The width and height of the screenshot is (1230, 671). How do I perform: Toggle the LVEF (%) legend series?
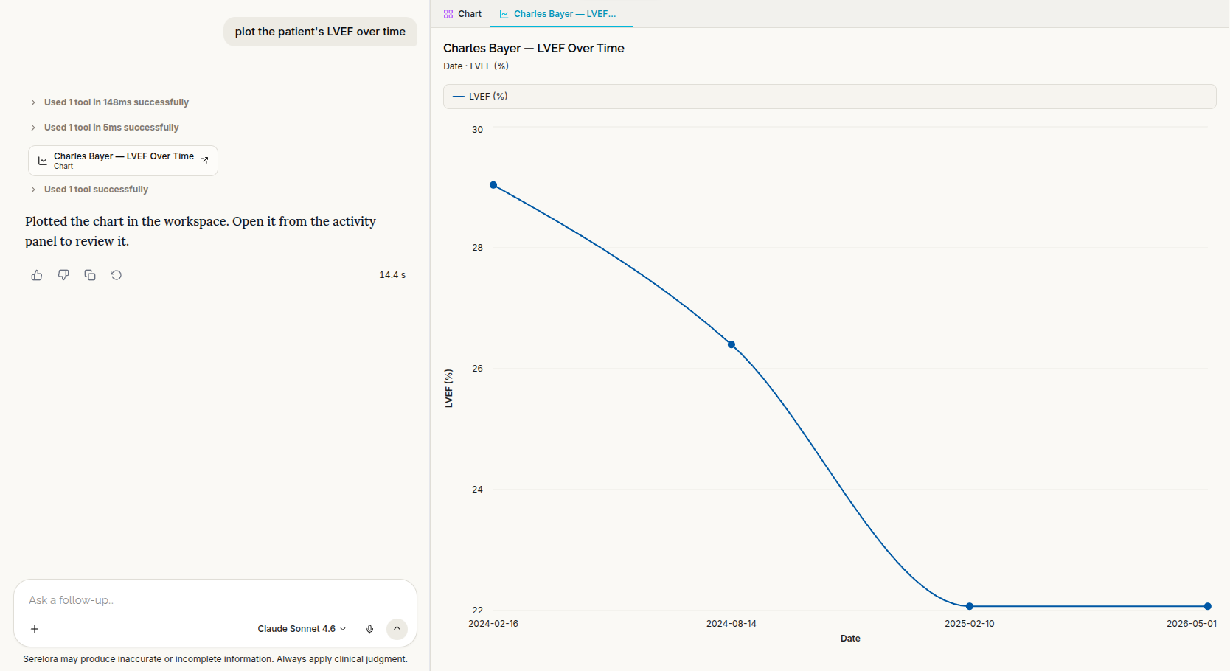pyautogui.click(x=480, y=97)
